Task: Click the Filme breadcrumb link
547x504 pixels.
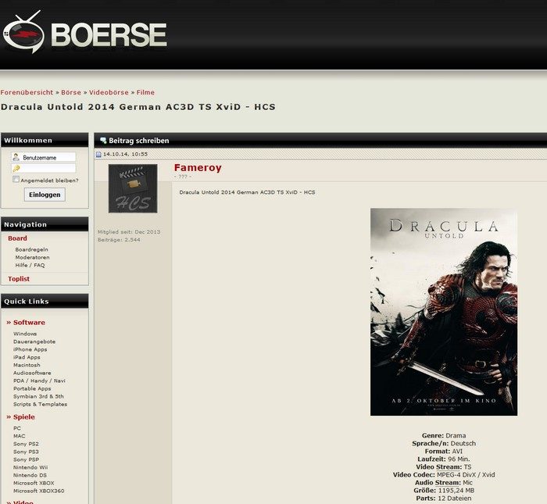Action: pyautogui.click(x=145, y=92)
